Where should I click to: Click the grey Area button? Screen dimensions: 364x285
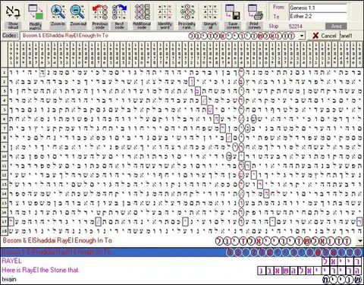click(x=336, y=26)
